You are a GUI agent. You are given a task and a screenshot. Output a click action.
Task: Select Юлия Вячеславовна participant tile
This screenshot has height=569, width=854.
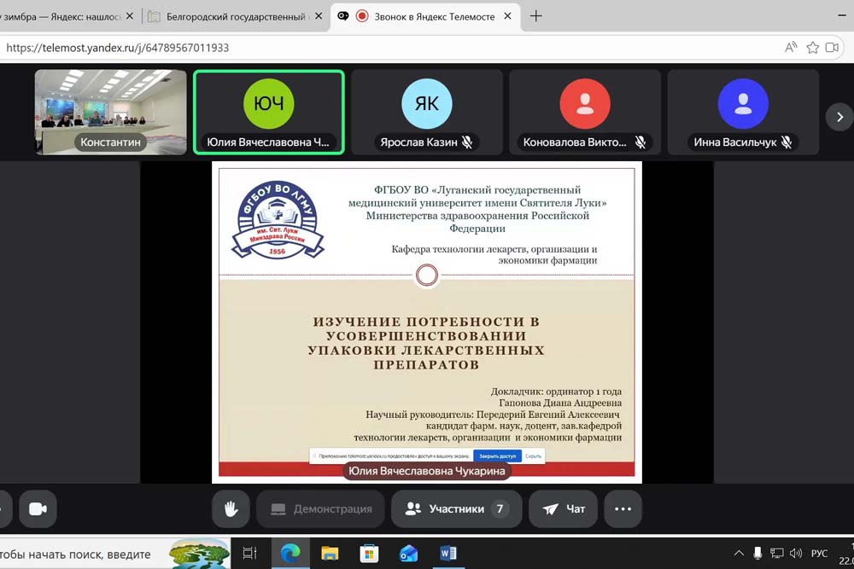click(x=268, y=112)
